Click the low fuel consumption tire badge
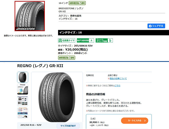This screenshot has width=169, height=129. pyautogui.click(x=67, y=41)
